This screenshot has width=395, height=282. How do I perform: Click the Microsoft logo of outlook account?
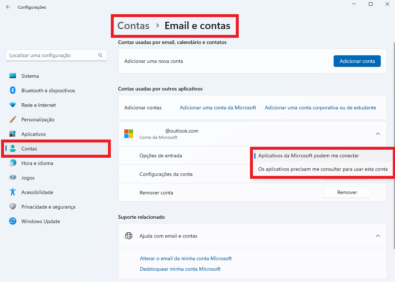coord(129,134)
